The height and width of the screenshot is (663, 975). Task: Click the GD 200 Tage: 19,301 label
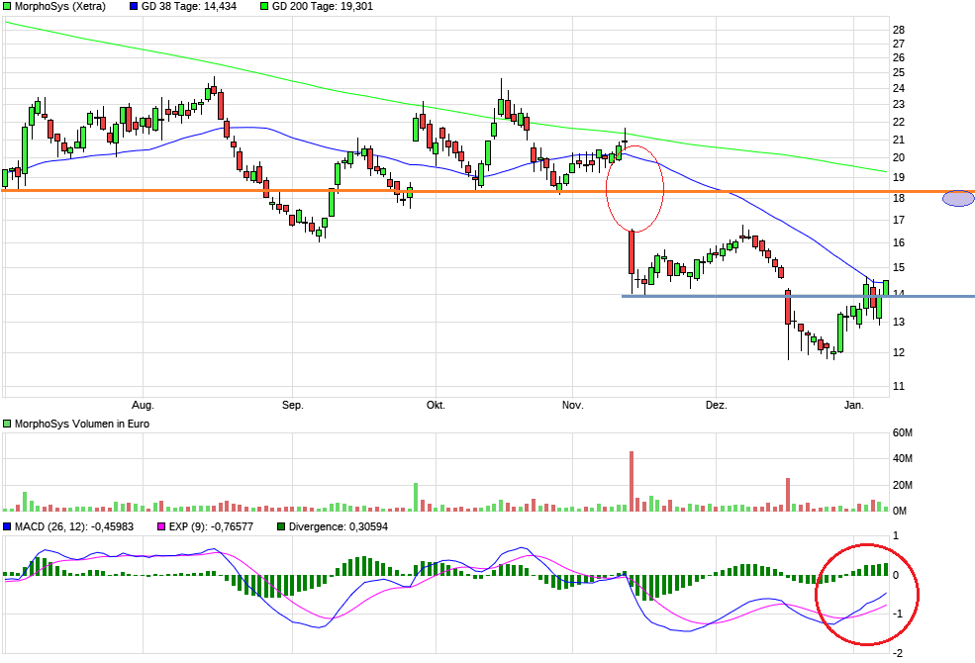pos(322,6)
